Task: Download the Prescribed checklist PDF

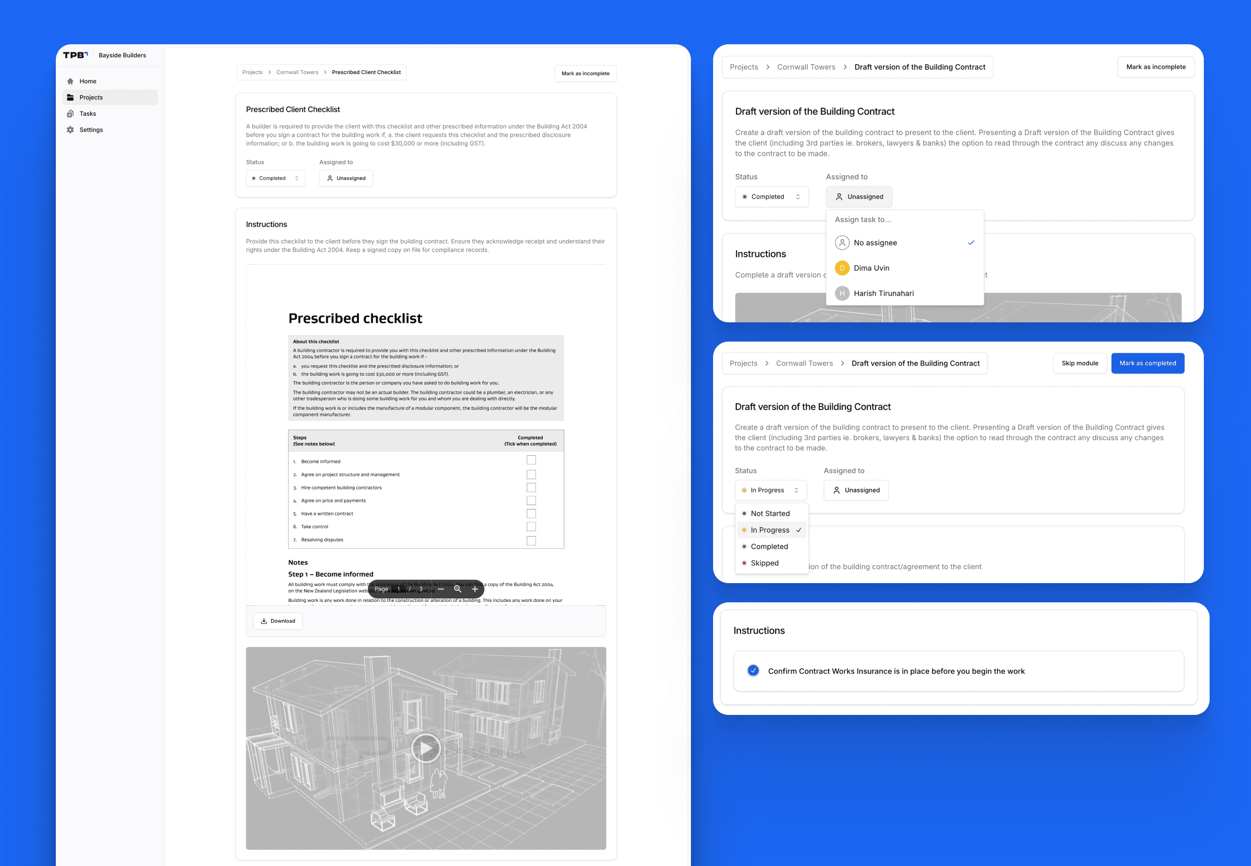Action: [x=278, y=621]
